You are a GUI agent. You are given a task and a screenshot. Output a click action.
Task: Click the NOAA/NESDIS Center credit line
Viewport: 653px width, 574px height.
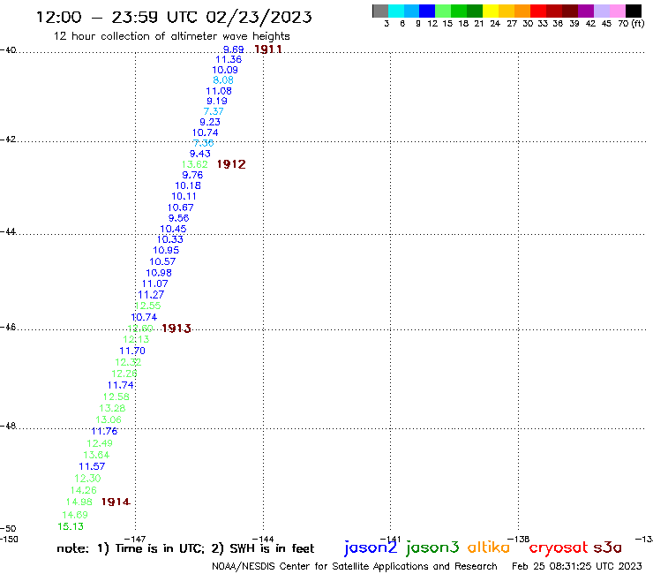(x=355, y=567)
